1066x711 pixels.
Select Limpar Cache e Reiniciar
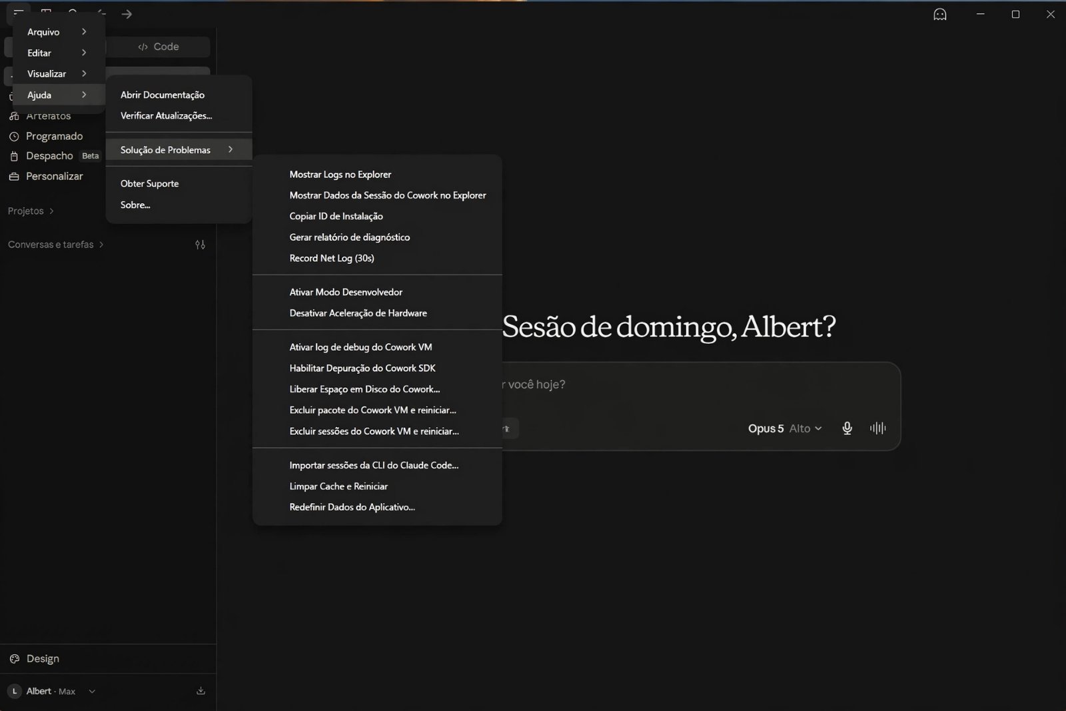click(377, 486)
